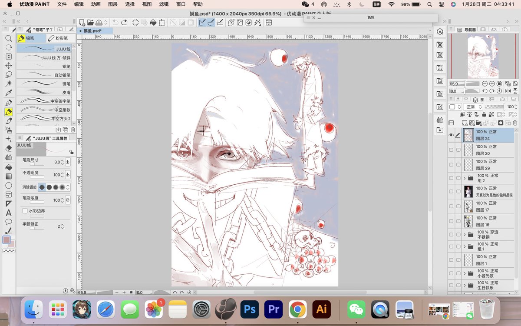521x326 pixels.
Task: Open a new file via the toolbar icon
Action: pyautogui.click(x=82, y=22)
